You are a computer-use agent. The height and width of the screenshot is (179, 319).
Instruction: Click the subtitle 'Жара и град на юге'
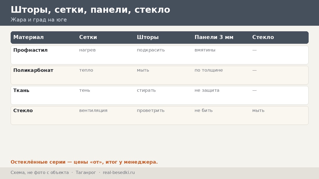[x=39, y=20]
